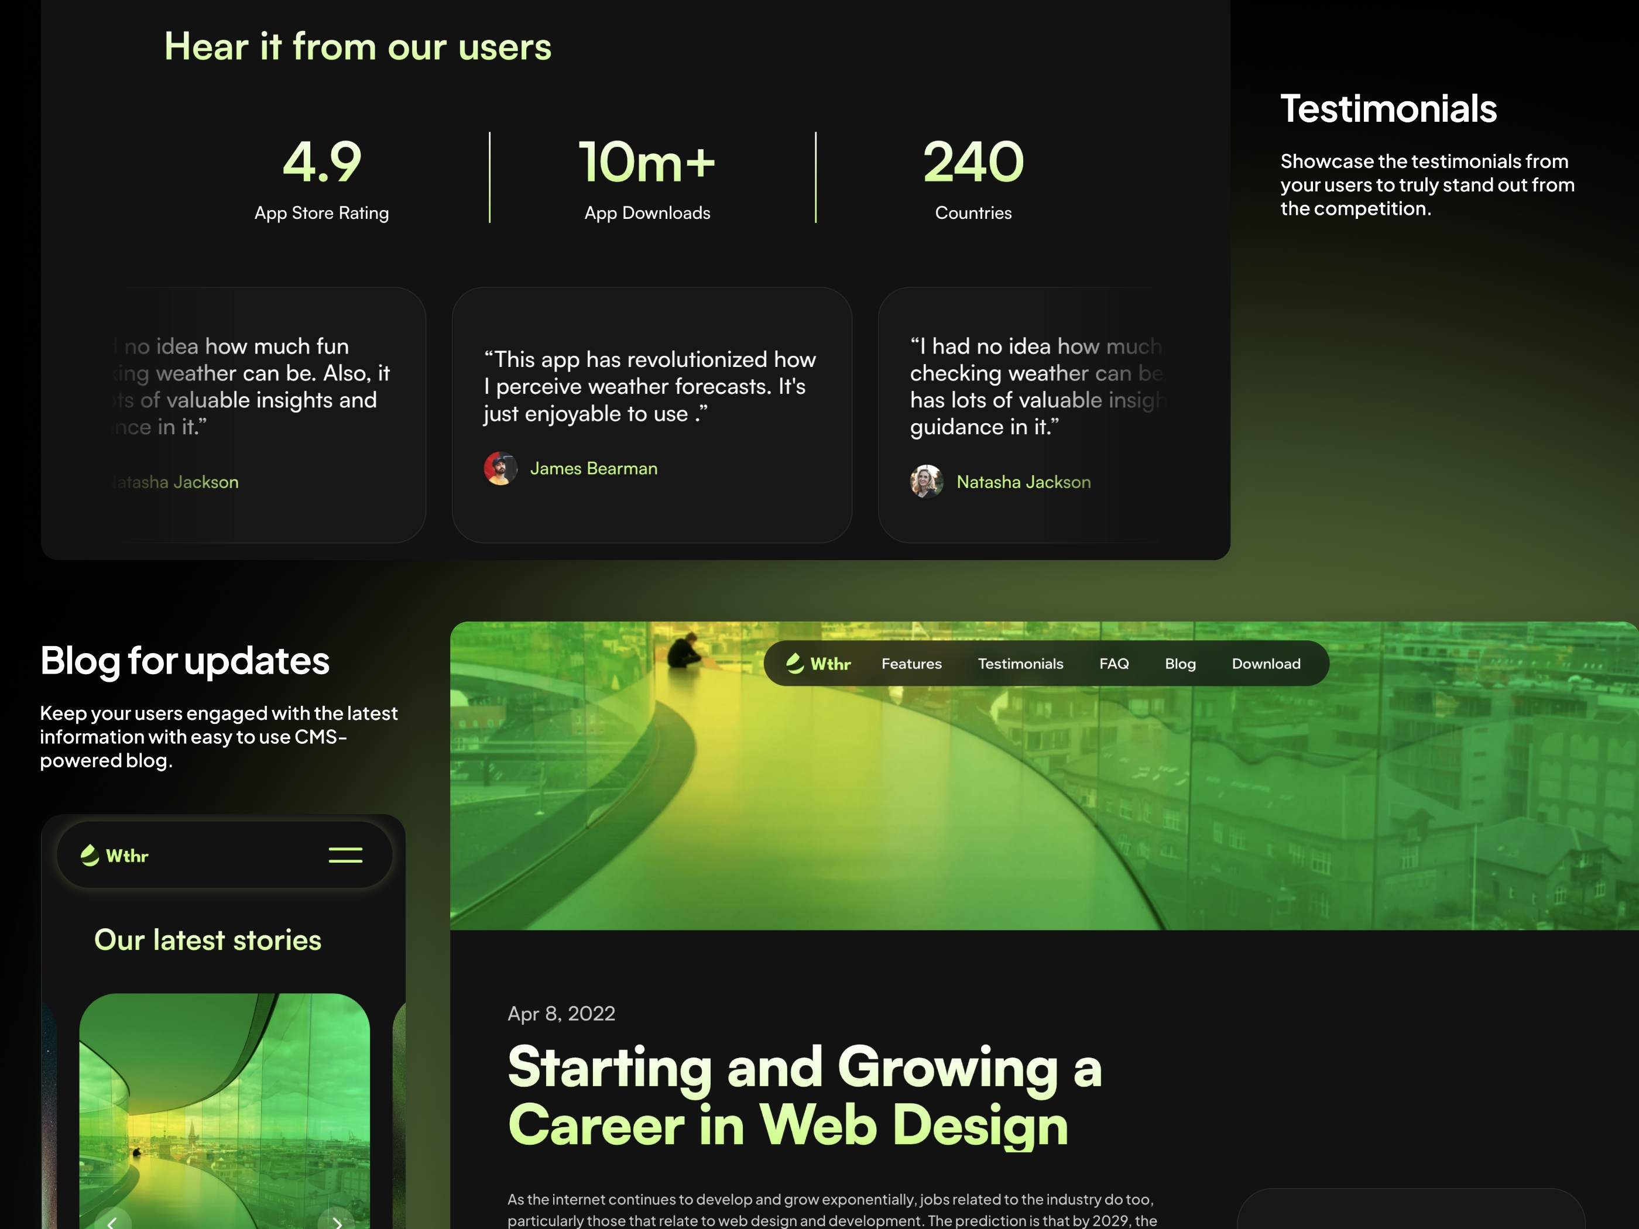Screen dimensions: 1639x1229
Task: Select the next-story arrow in the mobile carousel
Action: tap(337, 1223)
